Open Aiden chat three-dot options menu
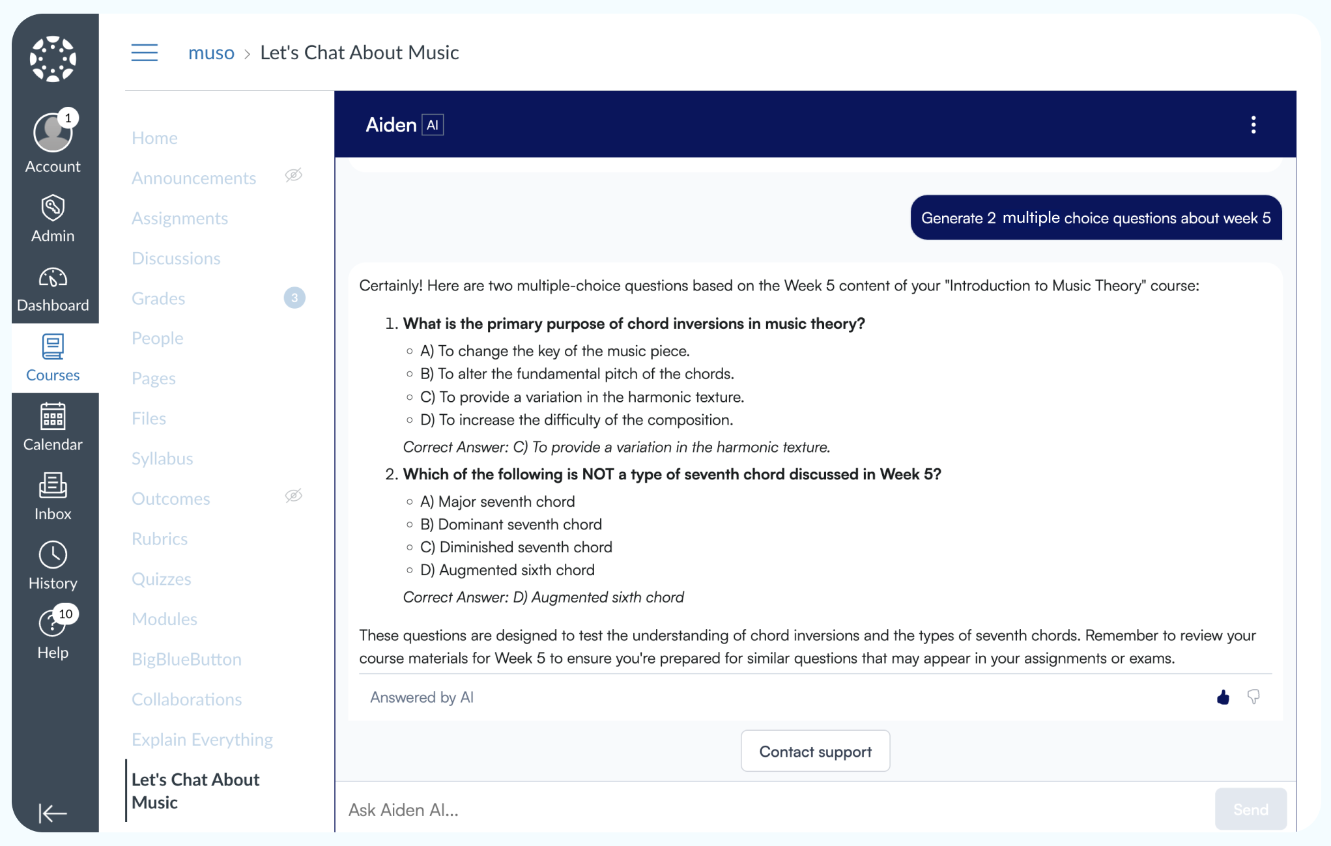The image size is (1331, 846). point(1253,125)
